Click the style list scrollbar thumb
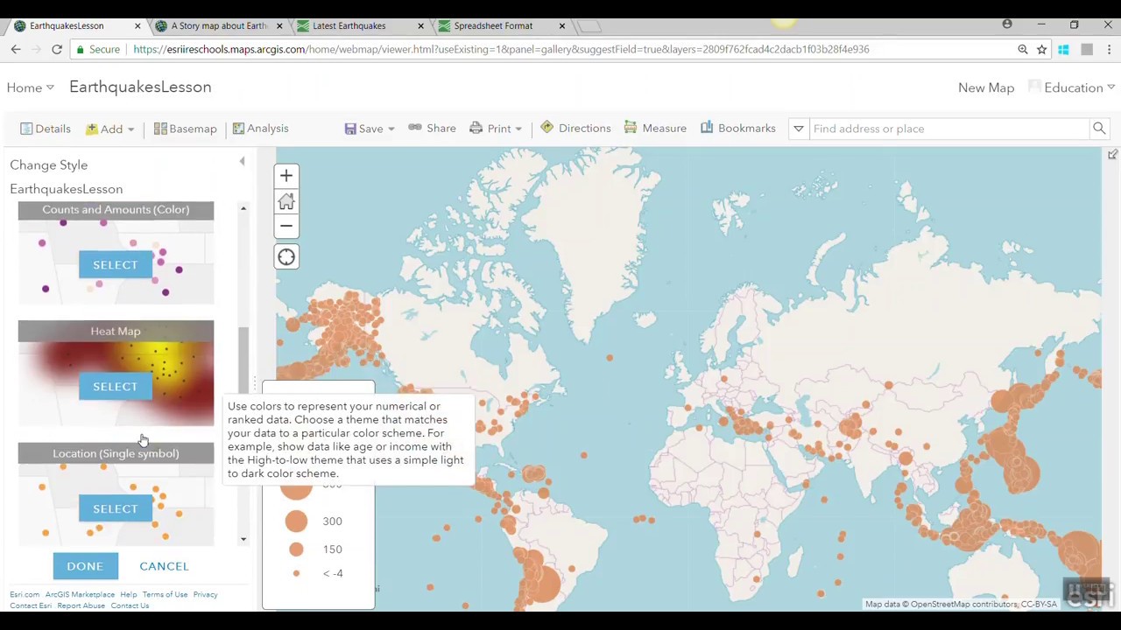Screen dimensions: 1121x630 243,360
